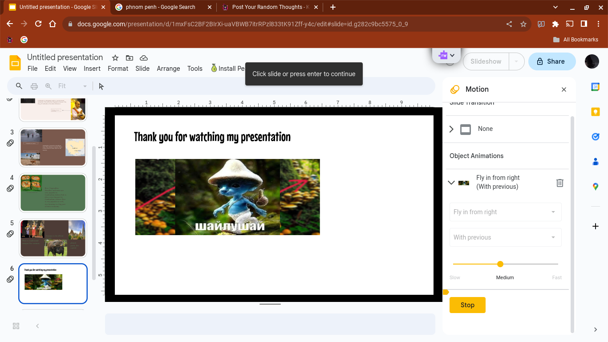This screenshot has width=608, height=342.
Task: Click the Share button
Action: [551, 61]
